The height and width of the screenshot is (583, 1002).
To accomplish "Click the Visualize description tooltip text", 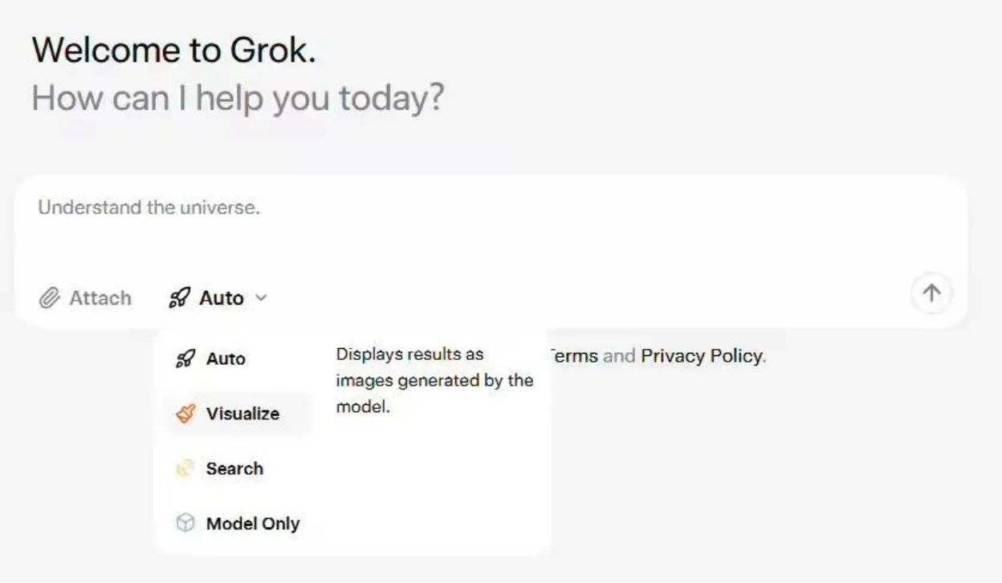I will click(x=434, y=380).
